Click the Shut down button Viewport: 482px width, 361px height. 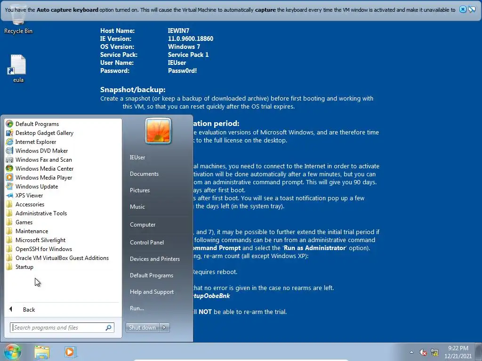pos(142,328)
